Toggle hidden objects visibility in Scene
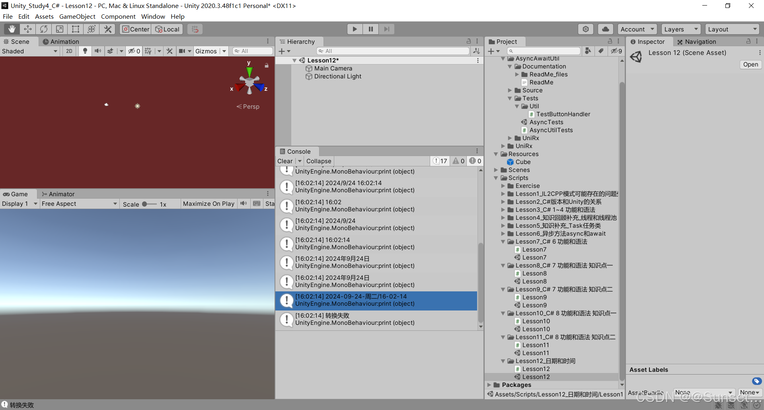The width and height of the screenshot is (764, 410). 134,51
